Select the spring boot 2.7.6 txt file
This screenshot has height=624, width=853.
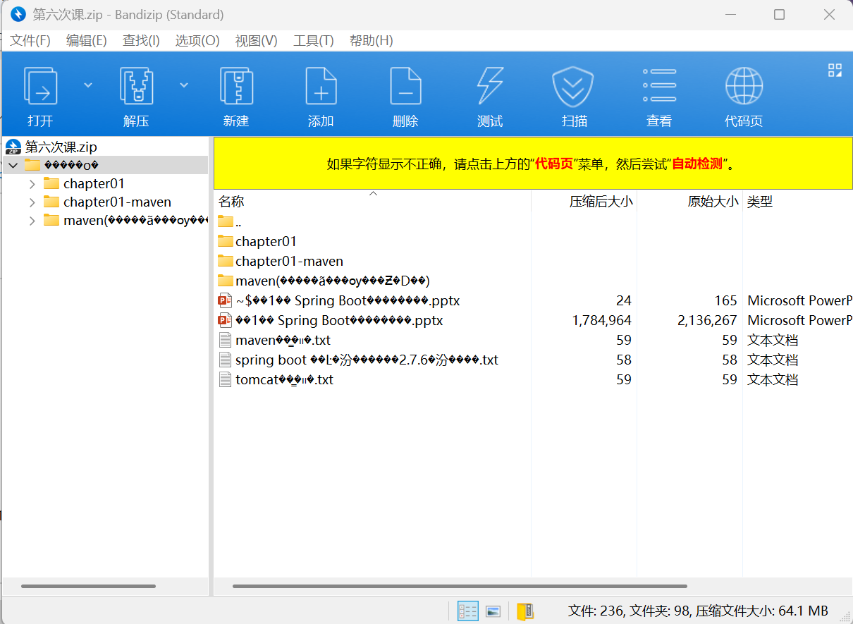click(x=533, y=360)
